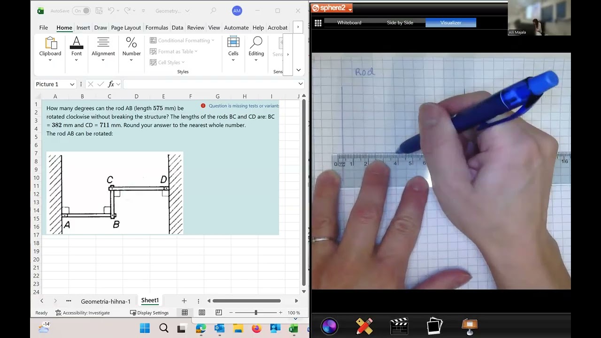Screen dimensions: 601x338
Task: Select Visualizer mode in sphere2
Action: coord(451,23)
